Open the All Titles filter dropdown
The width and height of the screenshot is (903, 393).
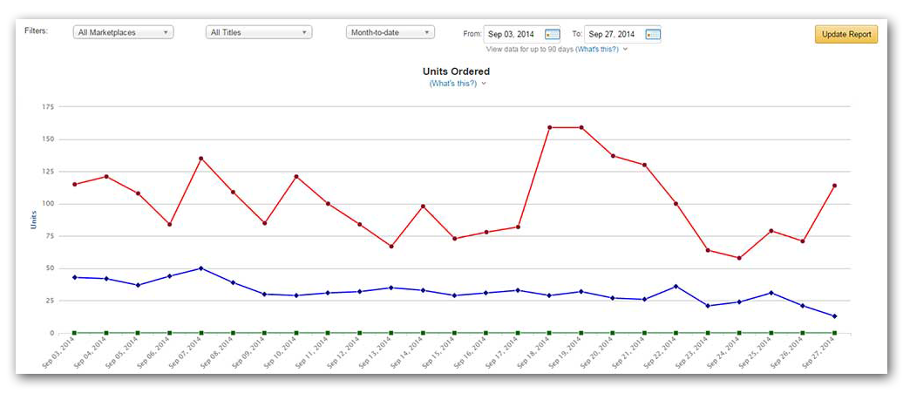tap(259, 32)
